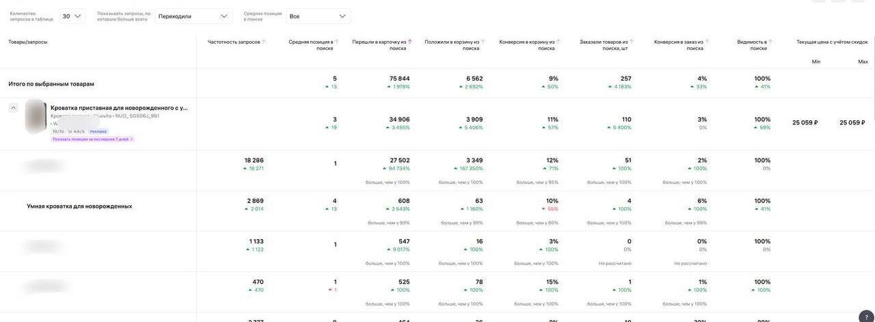This screenshot has width=875, height=322.
Task: Click the Min price sub-header
Action: tap(816, 62)
